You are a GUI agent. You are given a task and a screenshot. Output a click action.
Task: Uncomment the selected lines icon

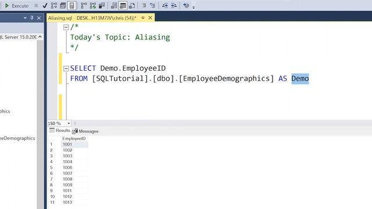152,6
